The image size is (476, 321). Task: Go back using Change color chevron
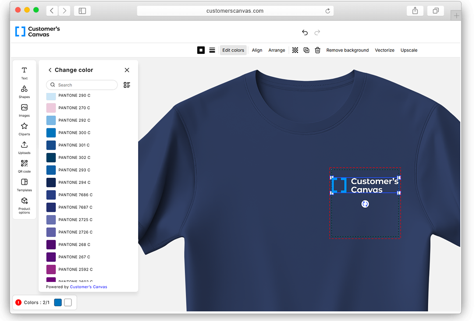point(50,70)
